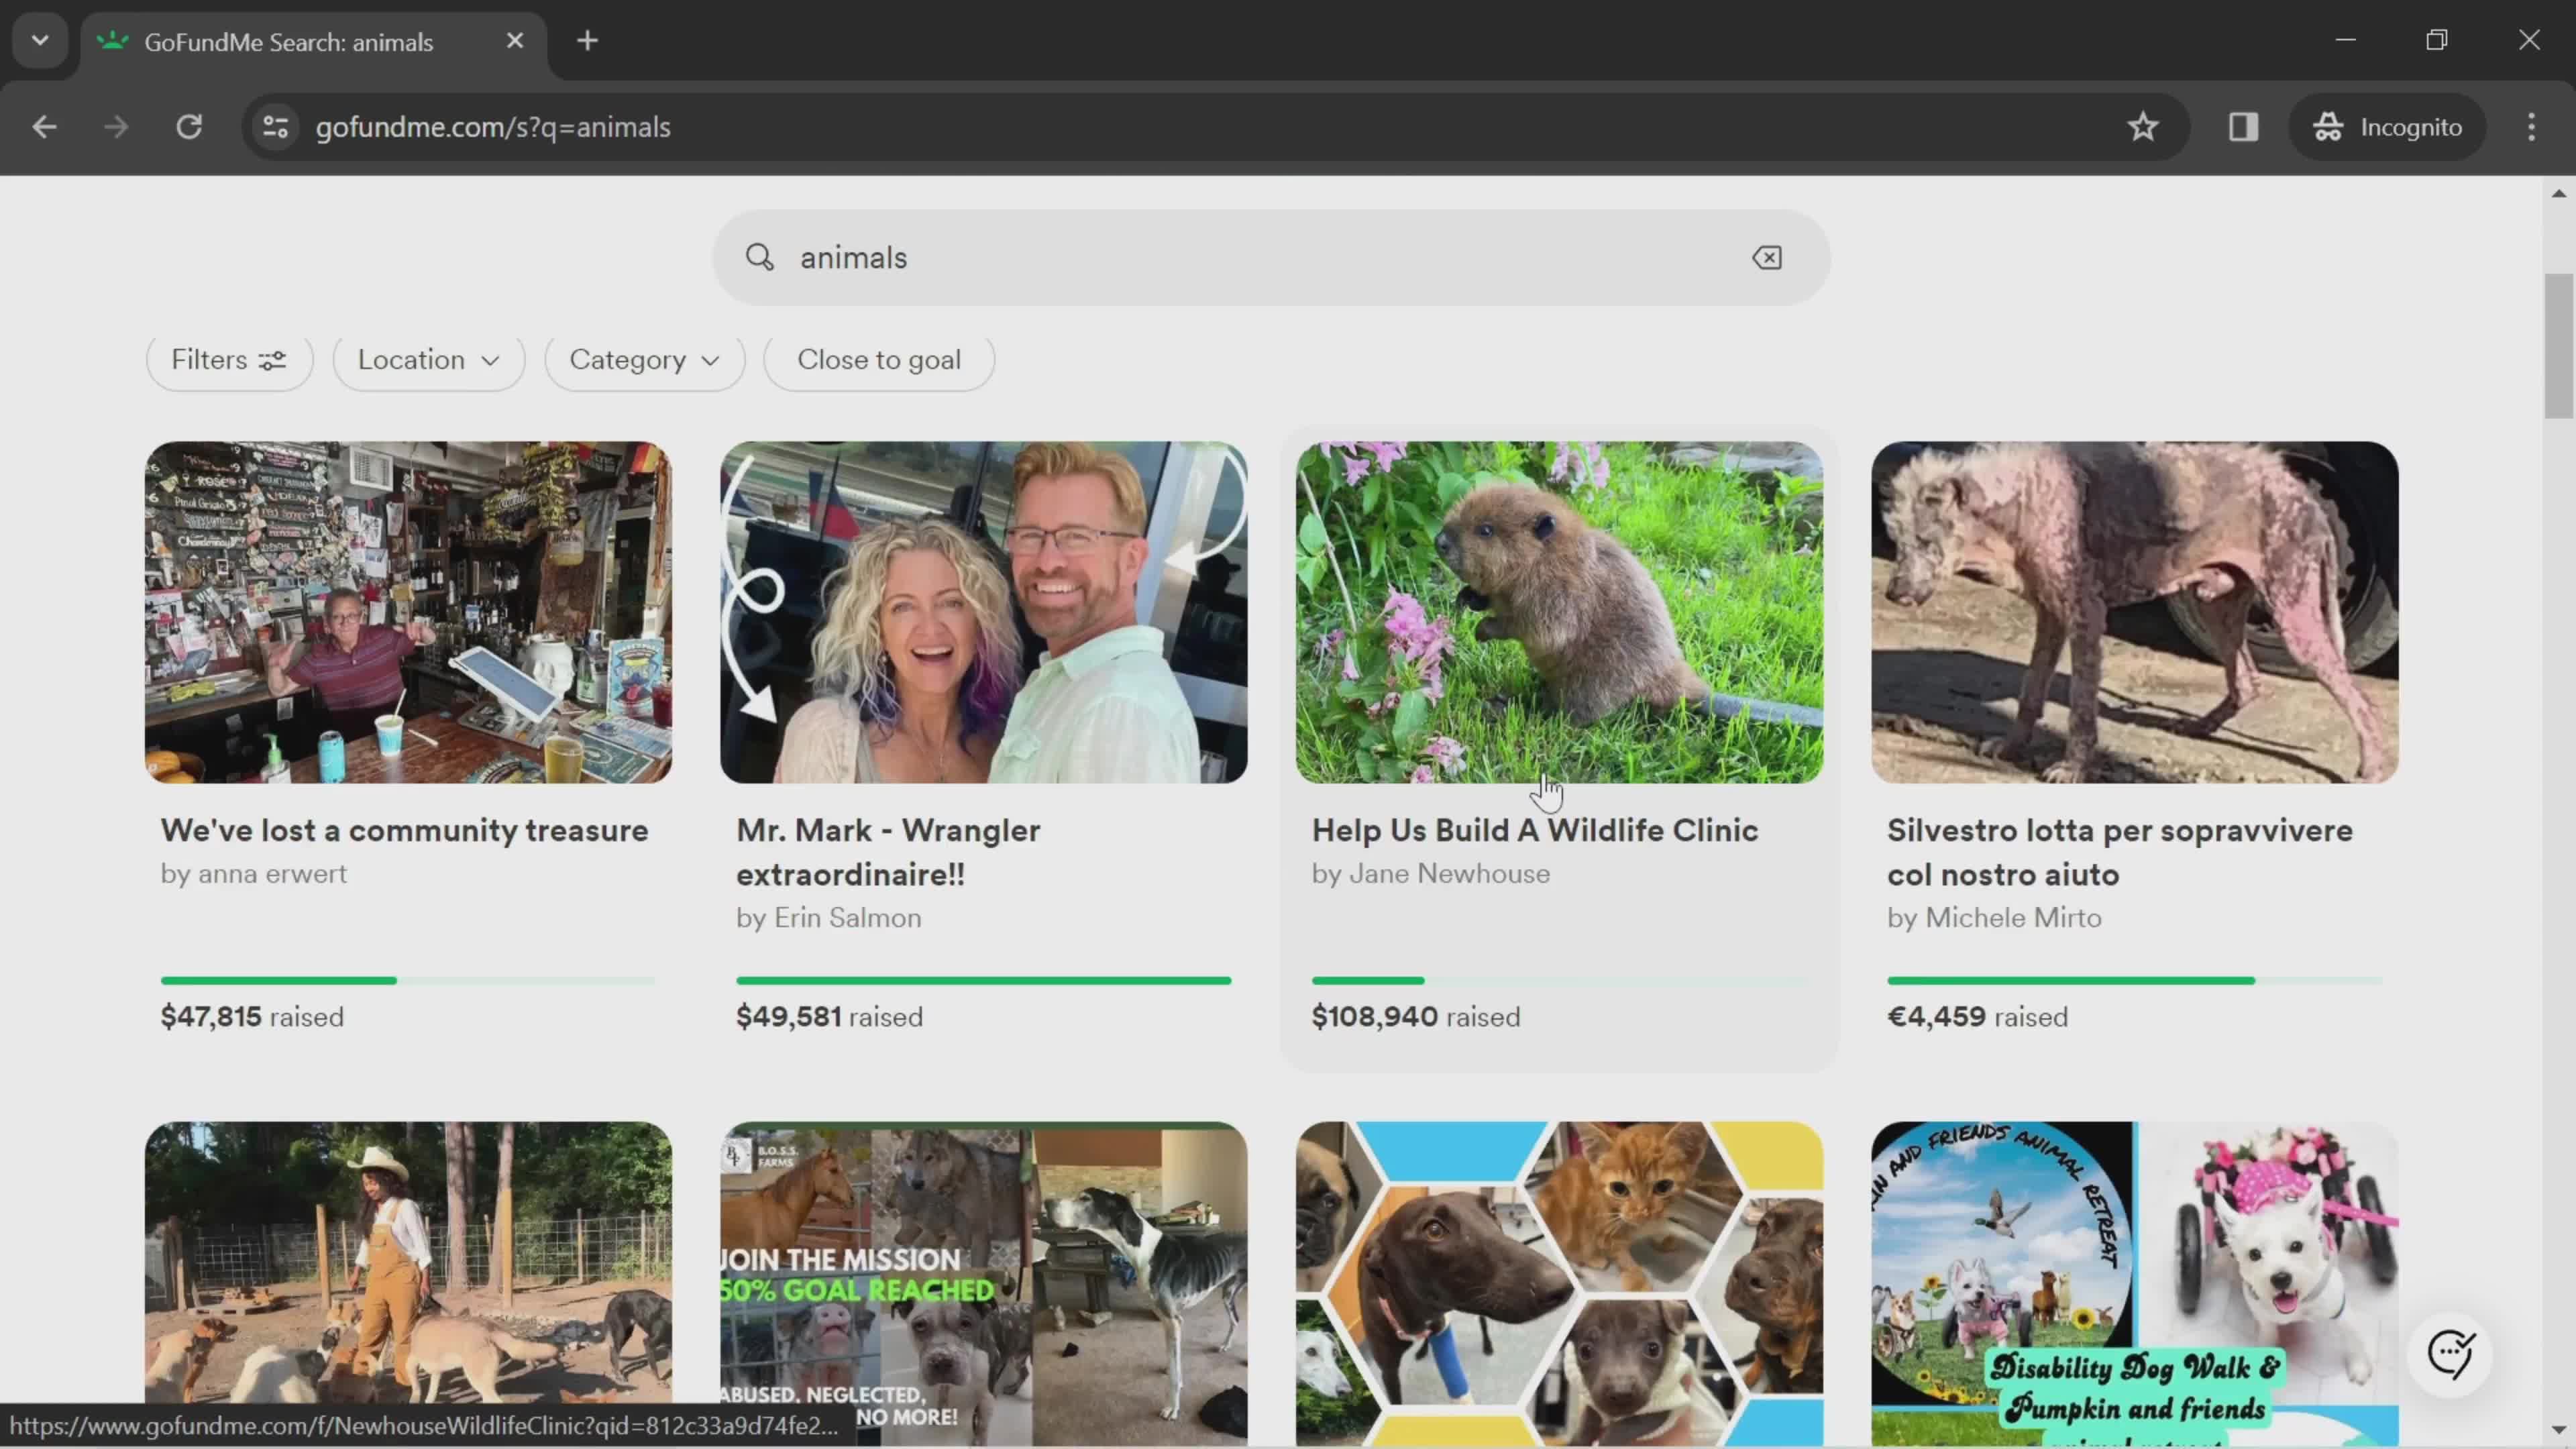Image resolution: width=2576 pixels, height=1449 pixels.
Task: Open the browser side panel
Action: (x=2243, y=127)
